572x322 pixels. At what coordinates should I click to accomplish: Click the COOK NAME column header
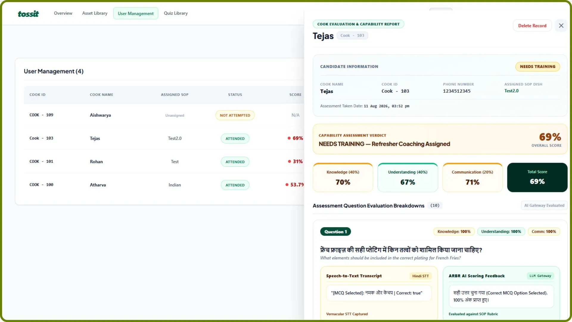click(102, 95)
